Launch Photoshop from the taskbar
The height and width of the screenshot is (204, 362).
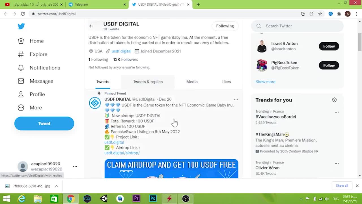click(153, 199)
